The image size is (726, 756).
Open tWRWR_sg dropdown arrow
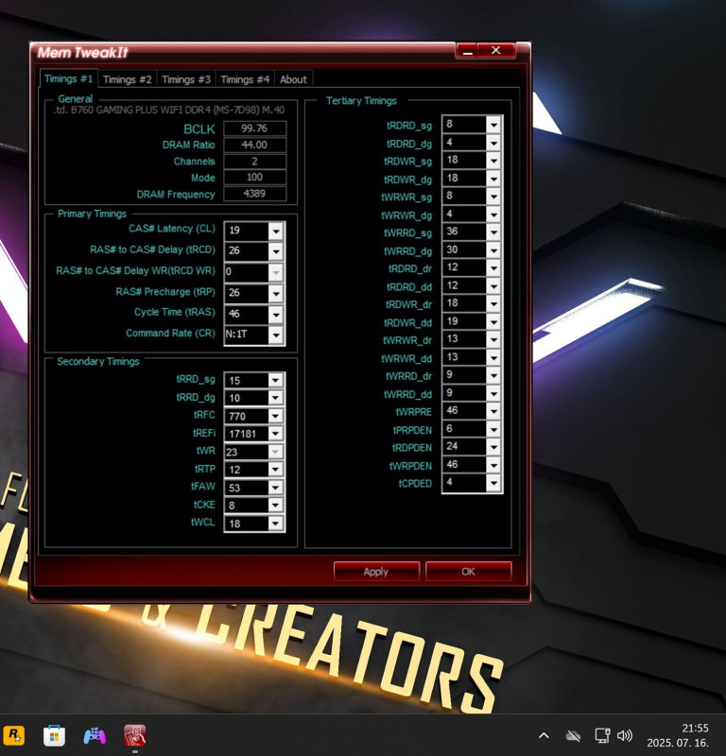(x=493, y=197)
